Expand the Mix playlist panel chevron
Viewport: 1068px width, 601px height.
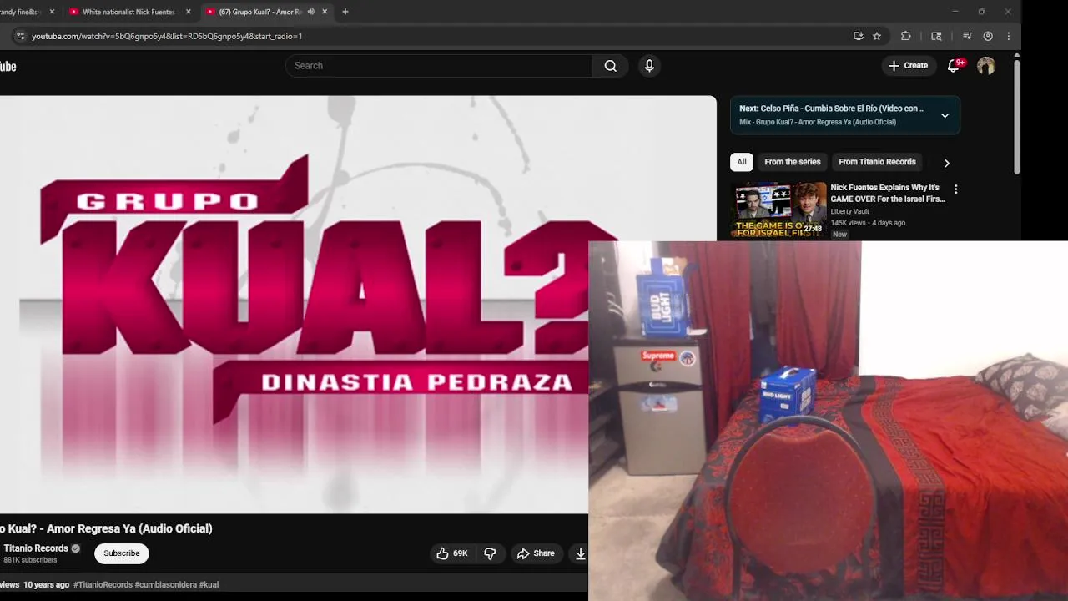pyautogui.click(x=945, y=115)
